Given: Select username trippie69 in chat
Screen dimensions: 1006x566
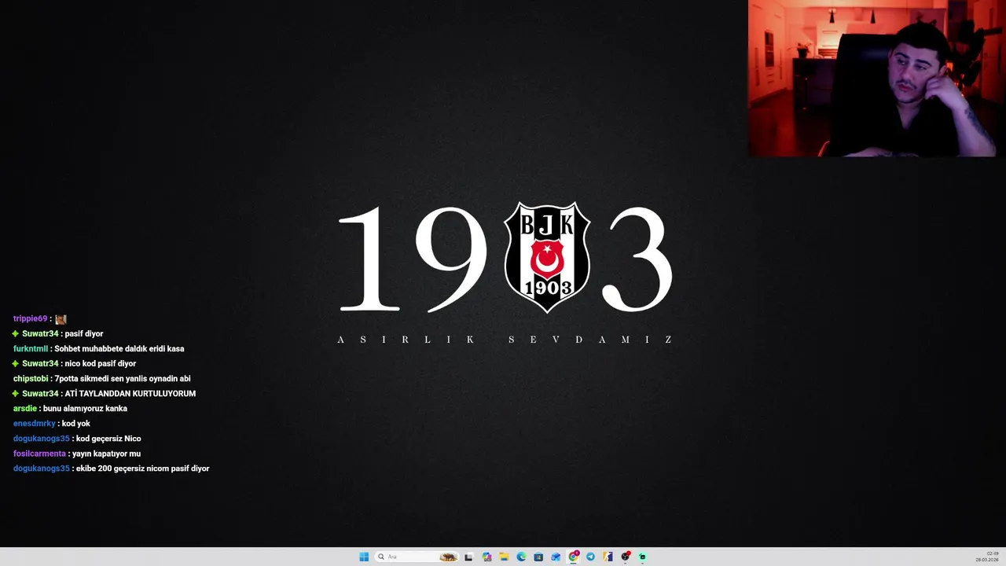Looking at the screenshot, I should tap(31, 318).
